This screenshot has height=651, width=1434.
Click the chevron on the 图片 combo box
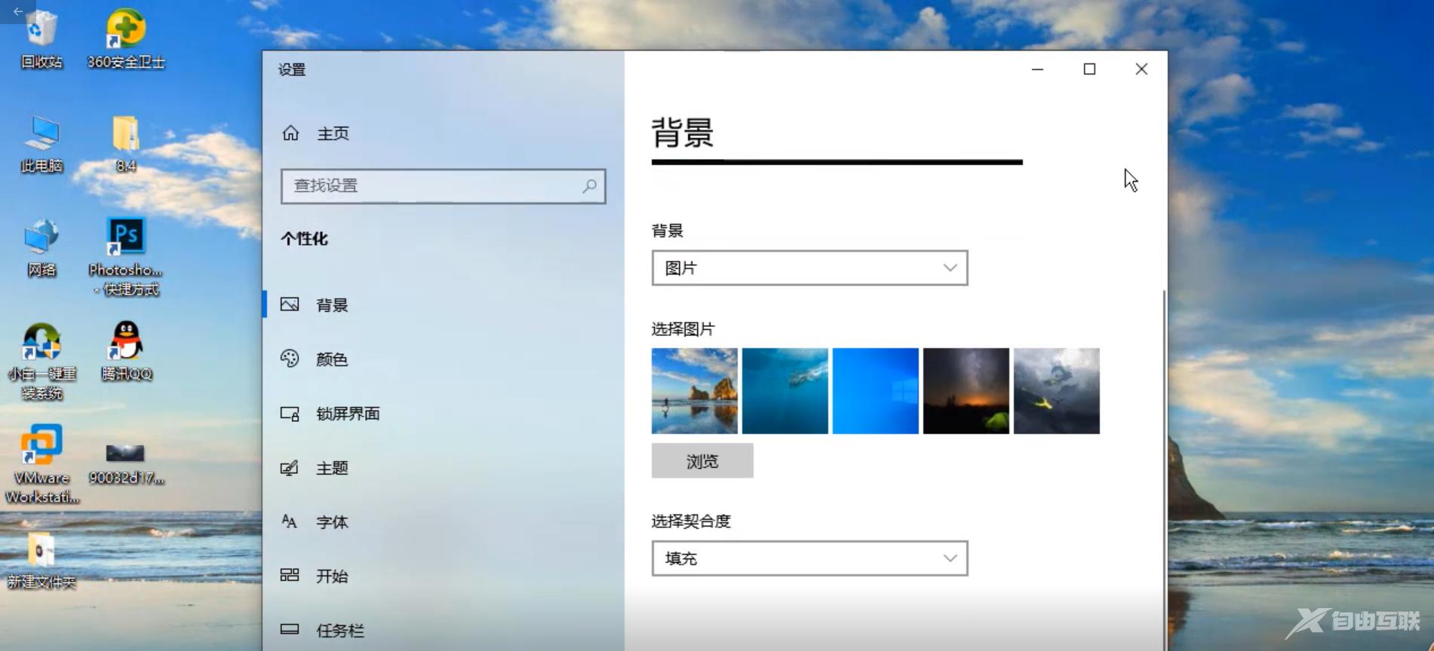pos(950,267)
